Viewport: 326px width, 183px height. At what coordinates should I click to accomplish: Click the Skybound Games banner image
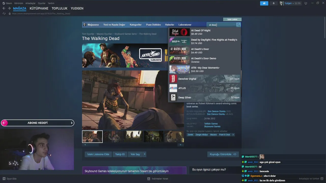(125, 55)
